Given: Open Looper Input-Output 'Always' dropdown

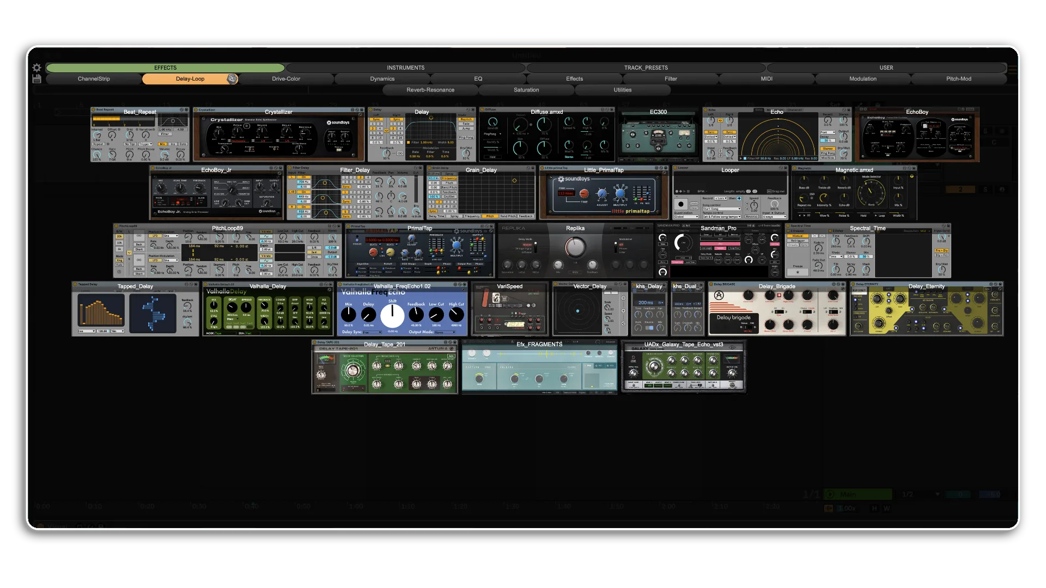Looking at the screenshot, I should click(774, 217).
